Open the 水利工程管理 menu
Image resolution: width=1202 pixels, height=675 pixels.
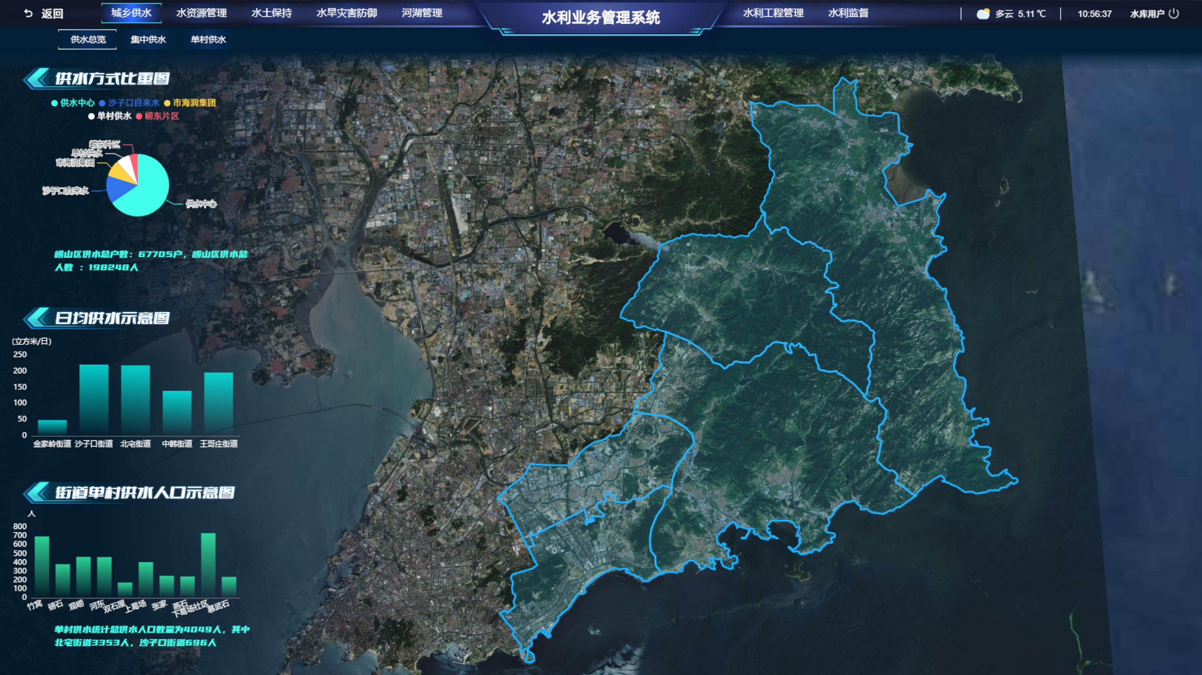[x=773, y=13]
